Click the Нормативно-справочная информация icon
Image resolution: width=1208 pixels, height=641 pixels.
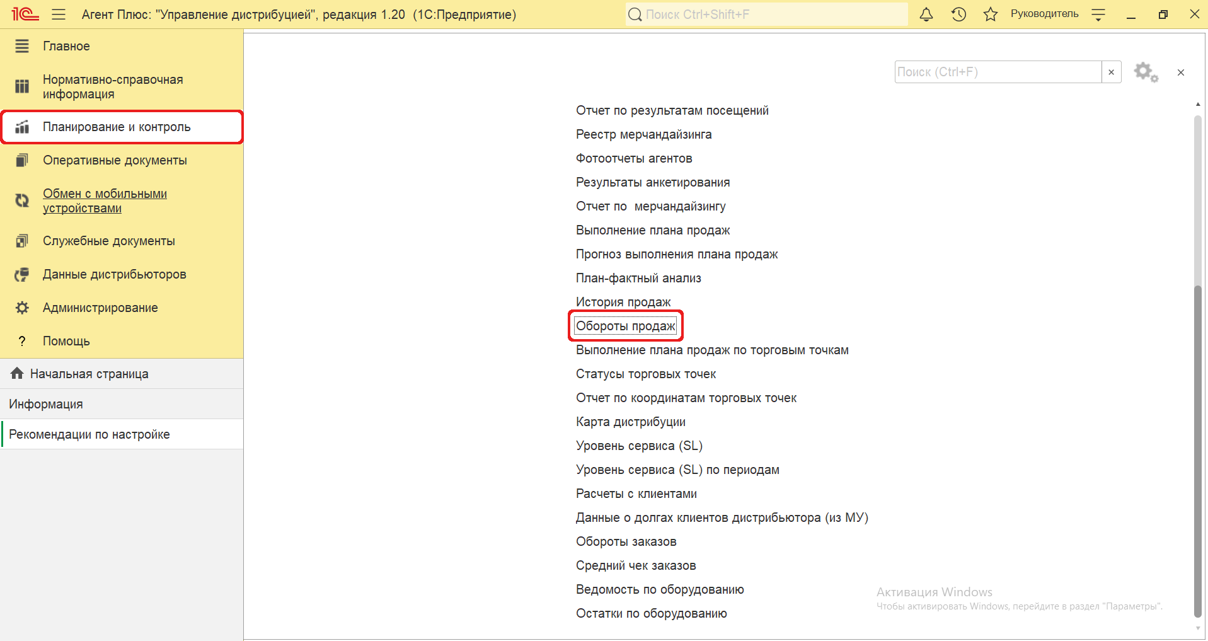(22, 86)
